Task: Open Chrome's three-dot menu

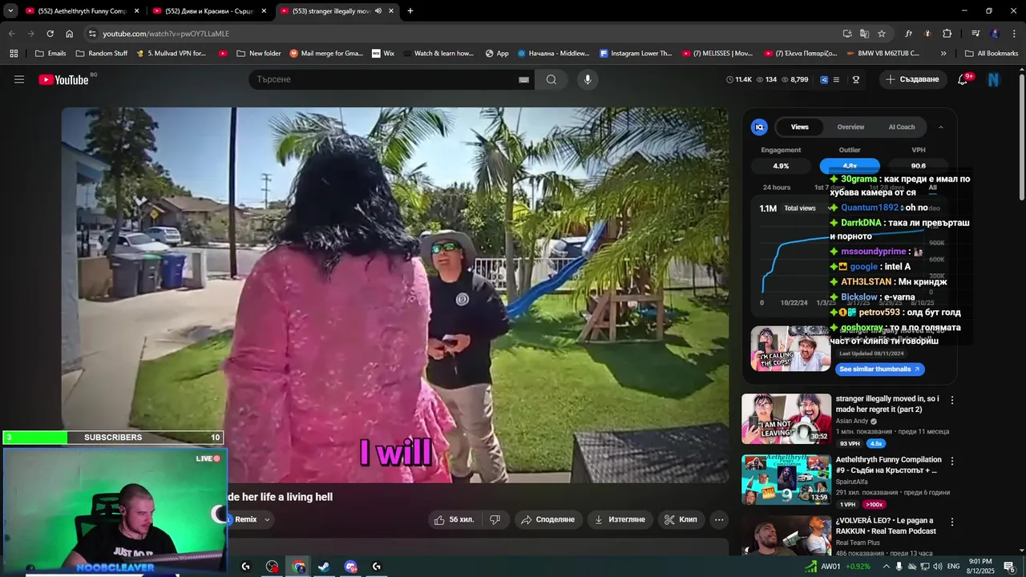Action: pos(1014,34)
